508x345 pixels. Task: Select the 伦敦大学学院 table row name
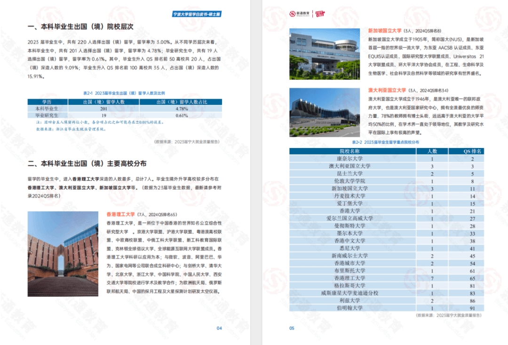pyautogui.click(x=350, y=181)
